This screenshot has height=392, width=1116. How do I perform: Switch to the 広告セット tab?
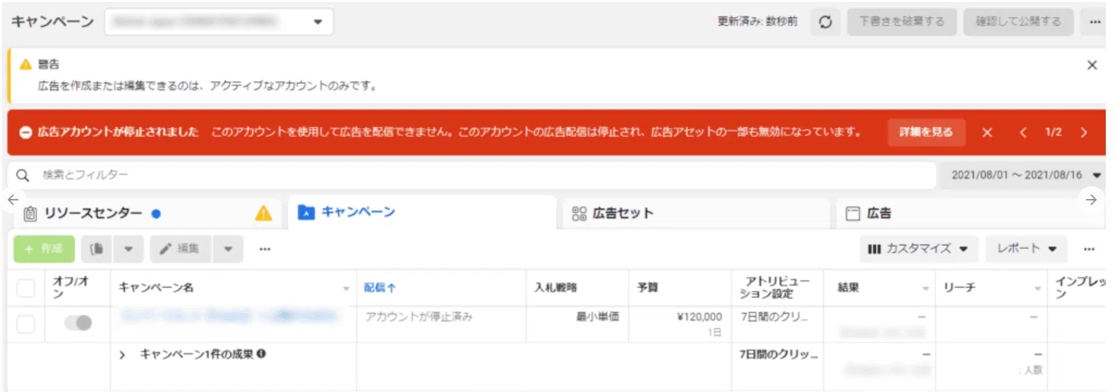coord(696,213)
